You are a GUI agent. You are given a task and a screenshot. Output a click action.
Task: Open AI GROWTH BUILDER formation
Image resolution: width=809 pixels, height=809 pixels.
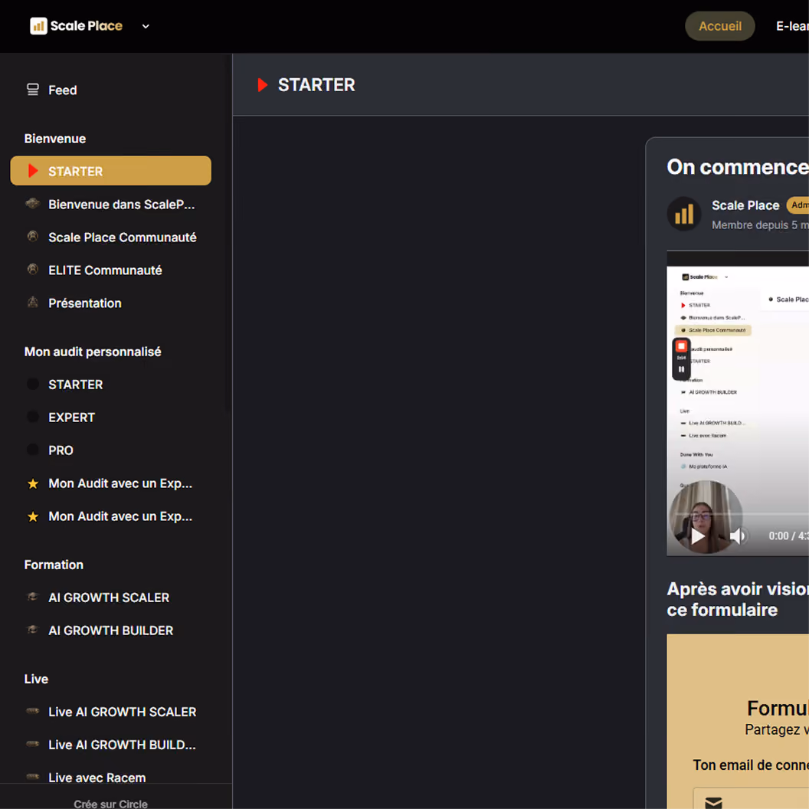click(x=110, y=630)
